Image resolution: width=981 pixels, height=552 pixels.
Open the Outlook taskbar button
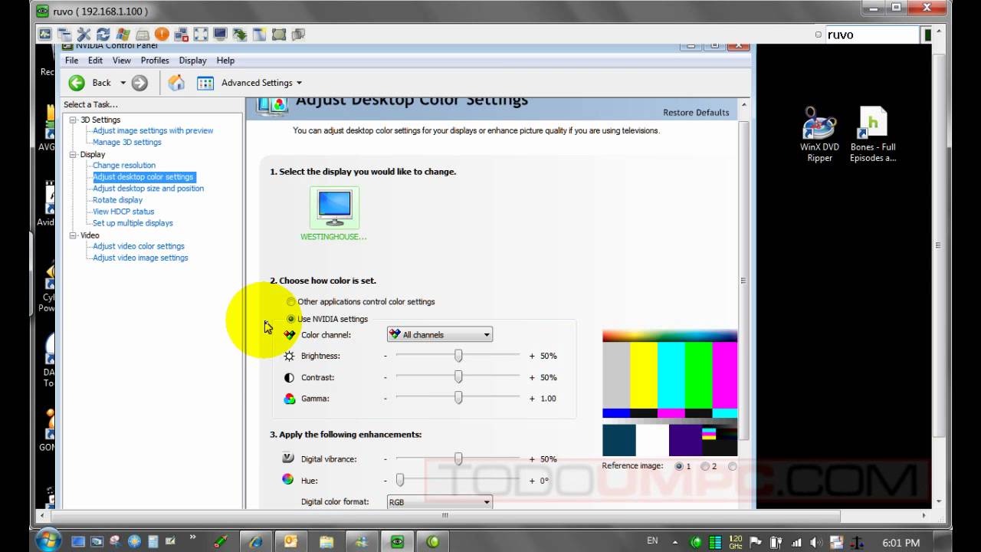click(290, 541)
